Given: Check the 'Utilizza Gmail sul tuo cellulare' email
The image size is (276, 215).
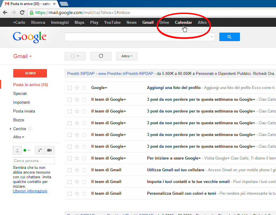Looking at the screenshot, I should tap(70, 170).
